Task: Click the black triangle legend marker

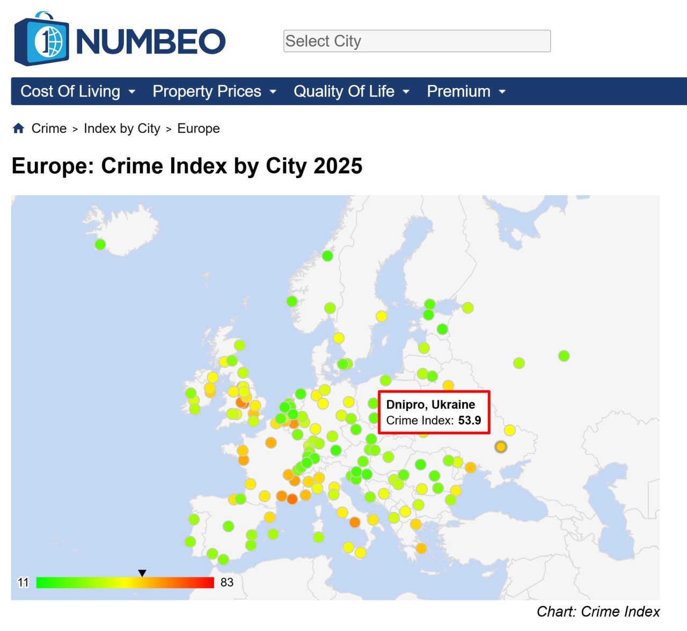Action: 142,573
